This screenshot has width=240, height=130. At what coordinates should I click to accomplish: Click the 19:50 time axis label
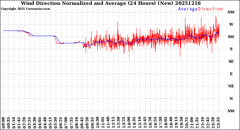pyautogui.click(x=181, y=123)
